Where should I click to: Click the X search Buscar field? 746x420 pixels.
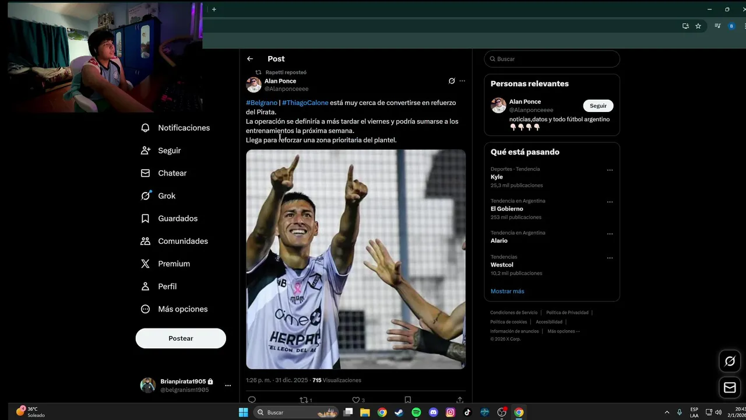pos(552,59)
